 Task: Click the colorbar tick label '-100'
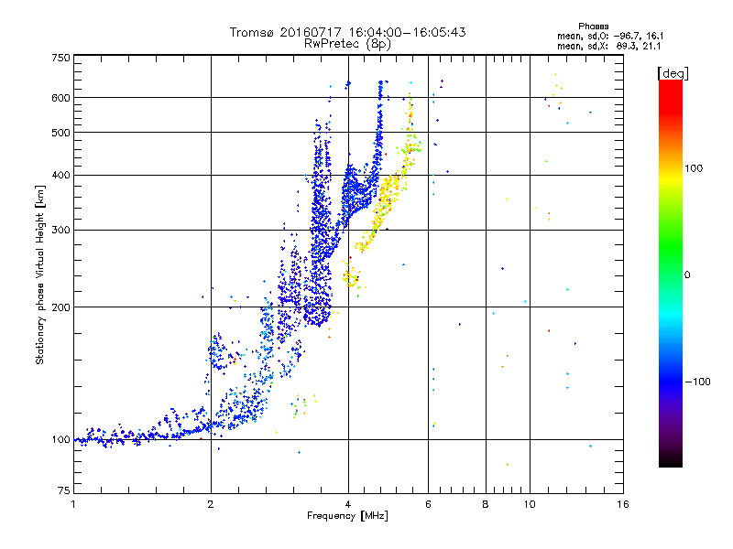point(697,382)
